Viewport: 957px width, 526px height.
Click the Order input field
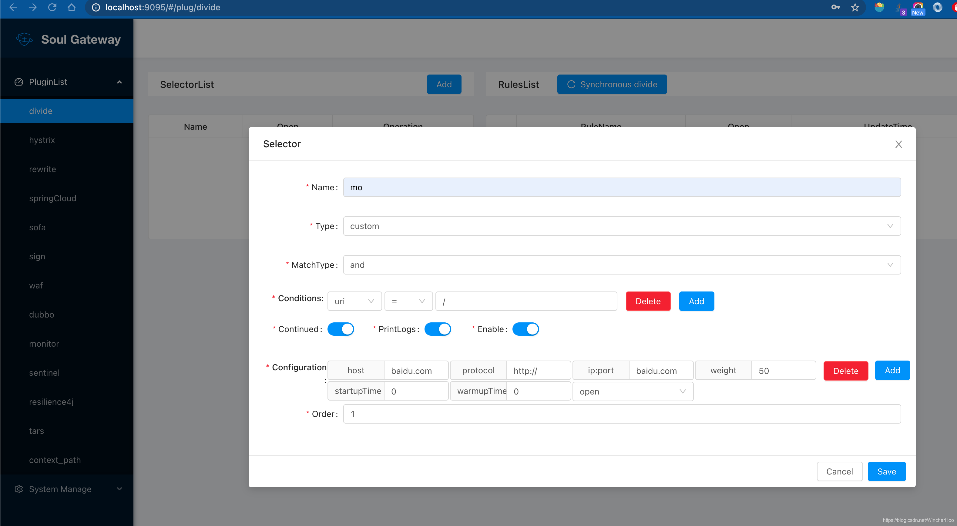(x=622, y=414)
